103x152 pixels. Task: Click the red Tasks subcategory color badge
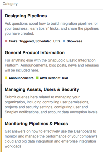point(6,41)
